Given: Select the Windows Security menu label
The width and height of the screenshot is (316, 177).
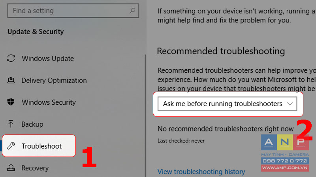Looking at the screenshot, I should pyautogui.click(x=49, y=102).
